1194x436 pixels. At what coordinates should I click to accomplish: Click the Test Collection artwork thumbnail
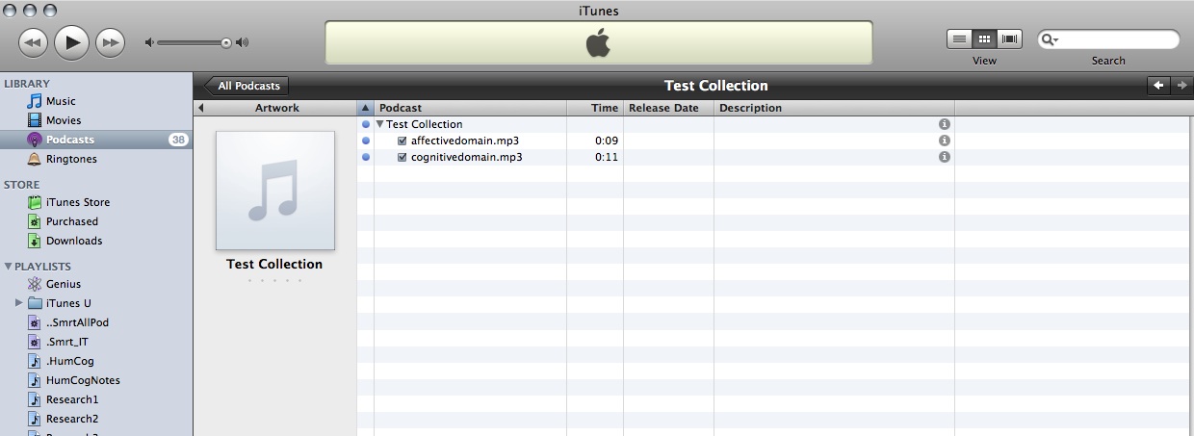pyautogui.click(x=275, y=191)
